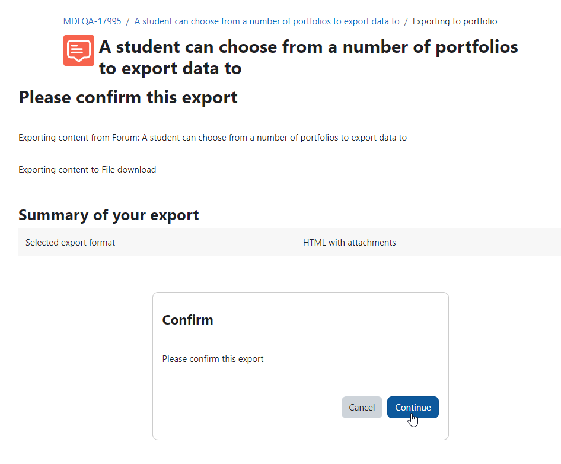Click the Exporting content to File download text
Image resolution: width=561 pixels, height=464 pixels.
(87, 170)
